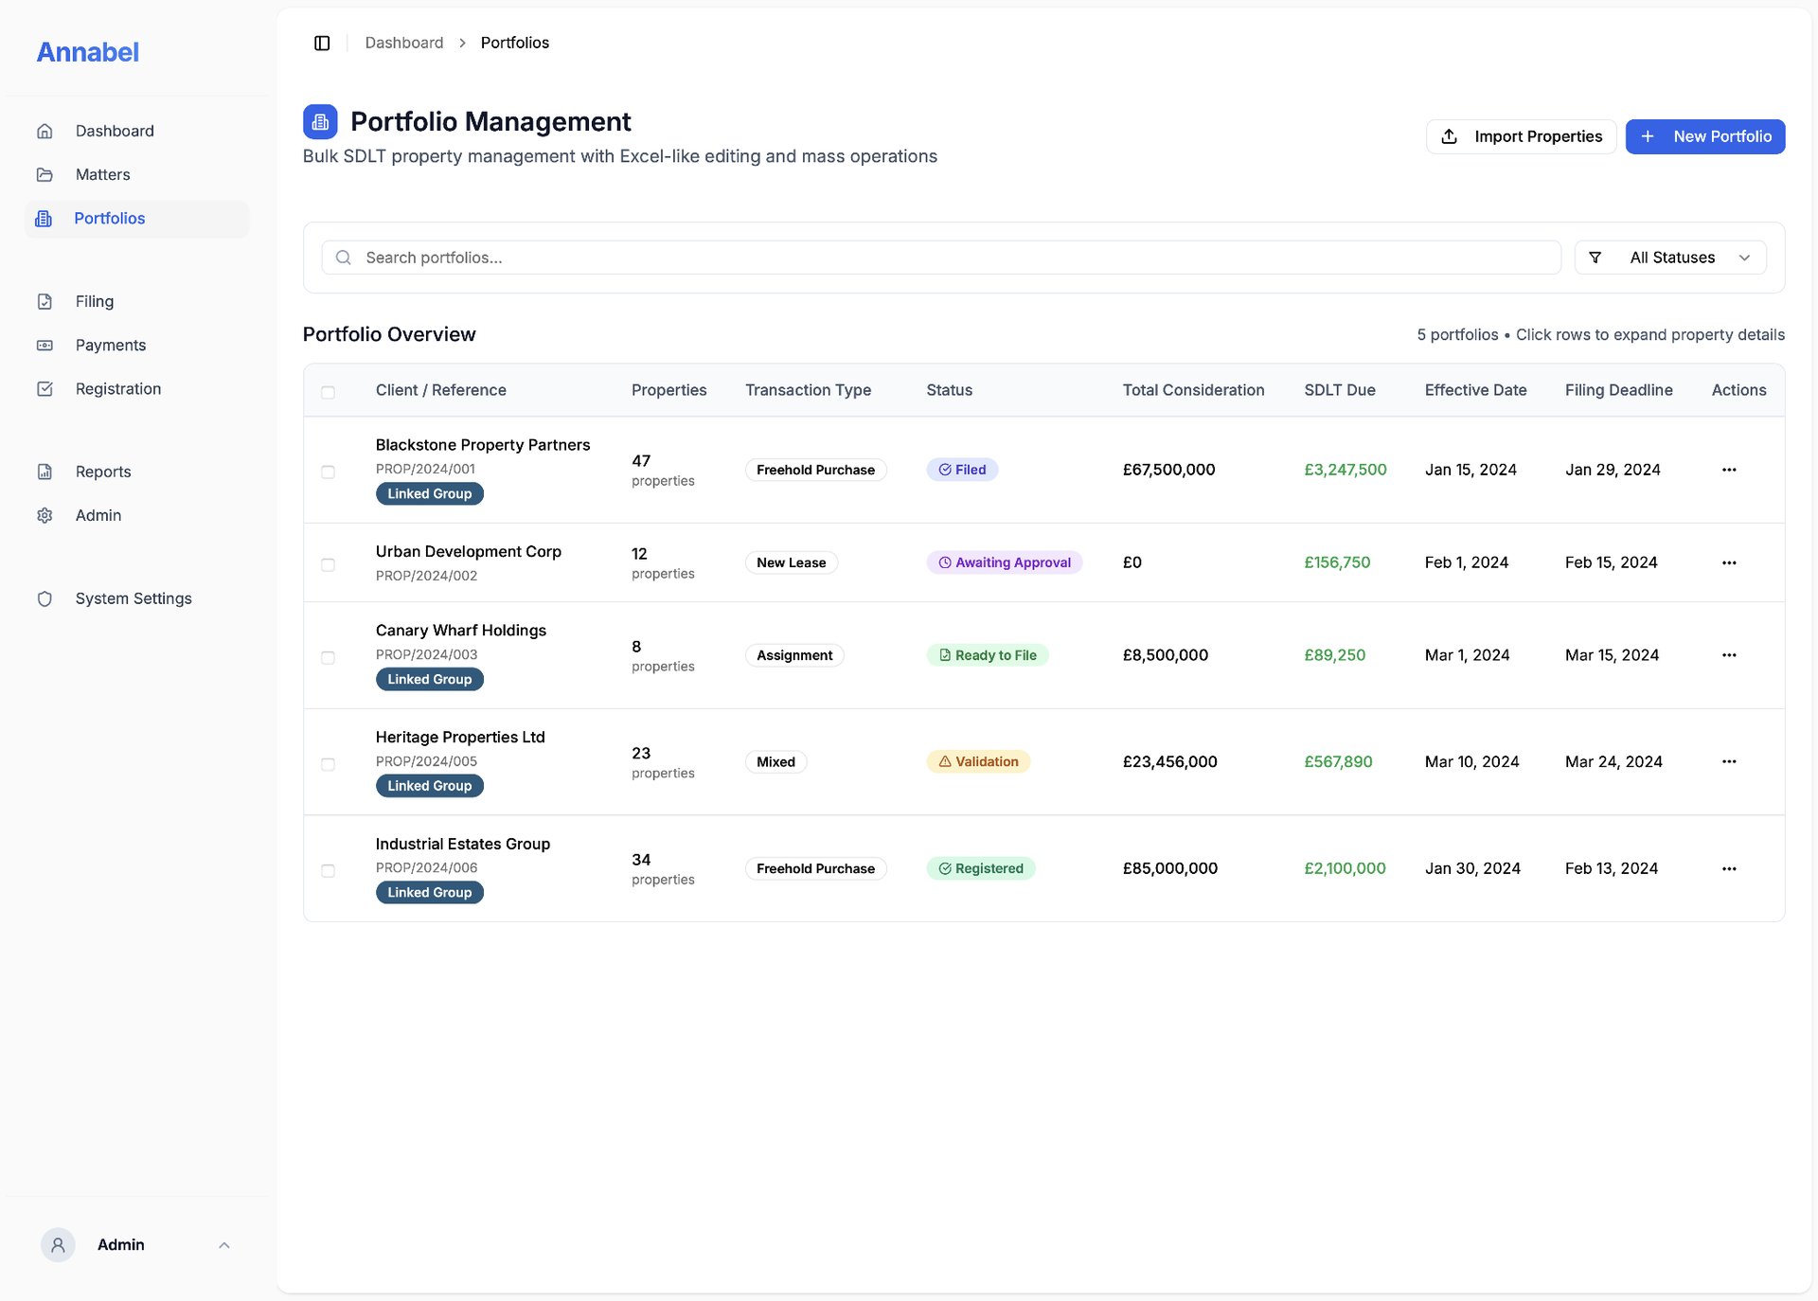Viewport: 1818px width, 1301px height.
Task: Navigate to Dashboard via breadcrumb
Action: click(403, 42)
